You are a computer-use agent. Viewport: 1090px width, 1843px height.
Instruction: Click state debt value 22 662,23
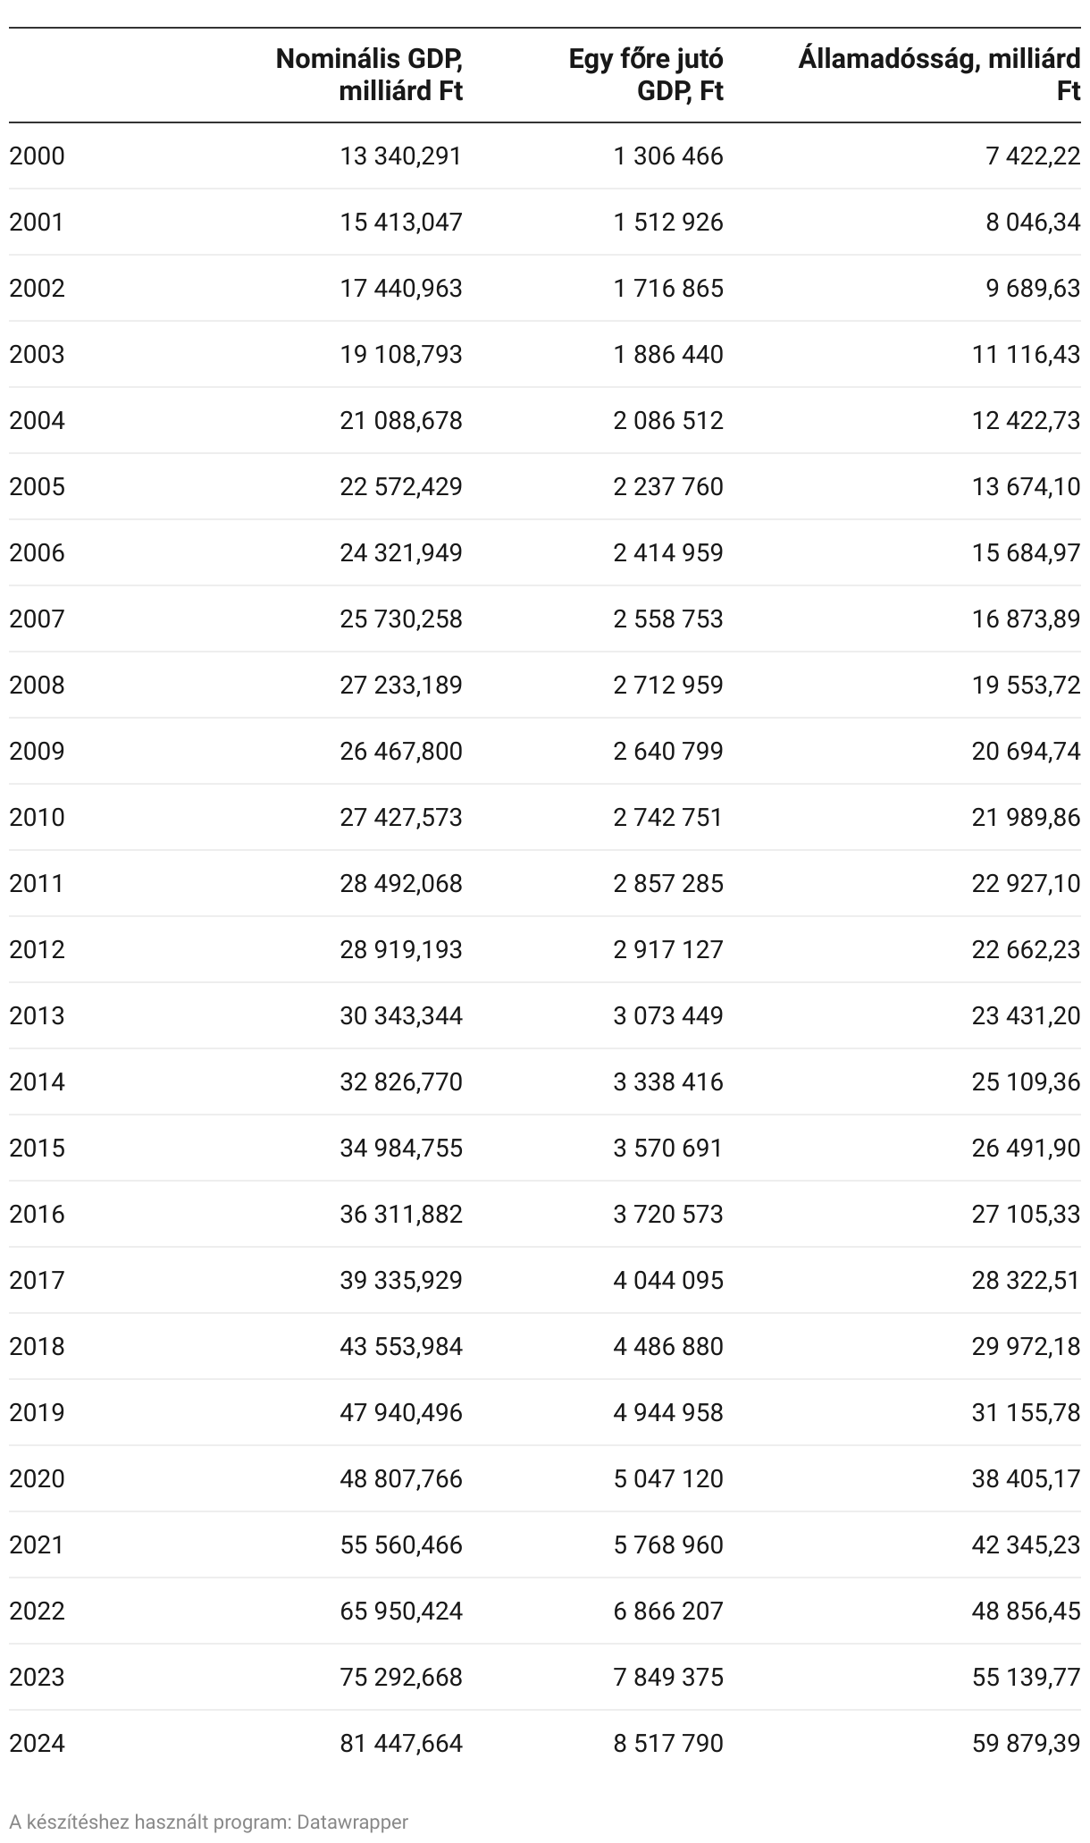tap(1026, 950)
